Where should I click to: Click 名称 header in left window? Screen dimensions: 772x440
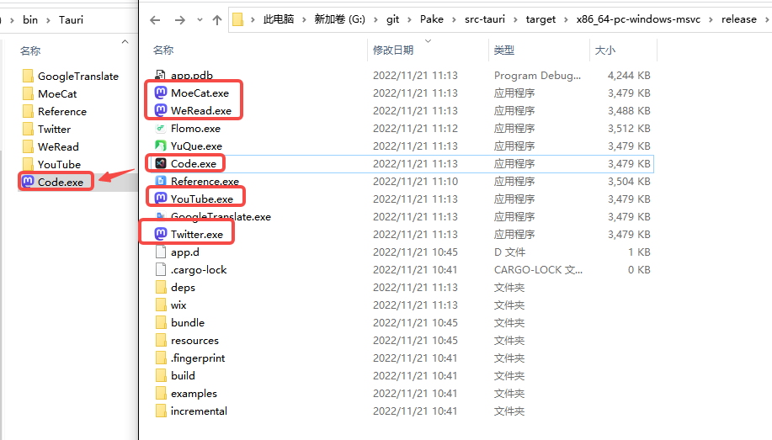[30, 50]
